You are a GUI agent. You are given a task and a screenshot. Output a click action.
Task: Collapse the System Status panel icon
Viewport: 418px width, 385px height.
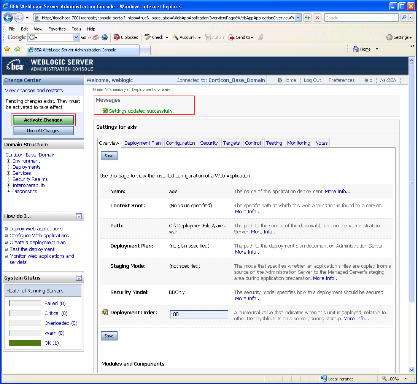(79, 278)
